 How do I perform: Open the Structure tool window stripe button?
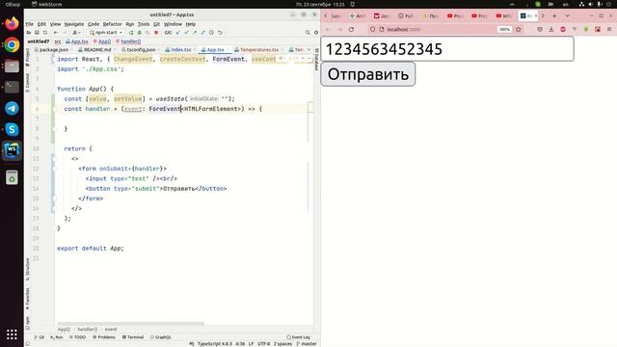28,269
